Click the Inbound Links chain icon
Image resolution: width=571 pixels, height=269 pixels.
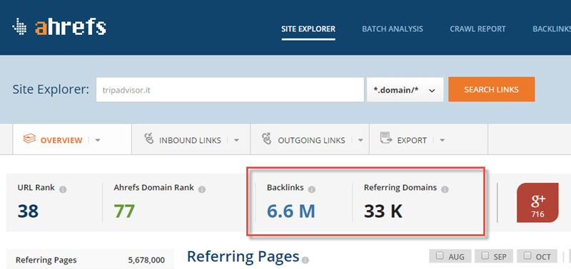coord(149,138)
